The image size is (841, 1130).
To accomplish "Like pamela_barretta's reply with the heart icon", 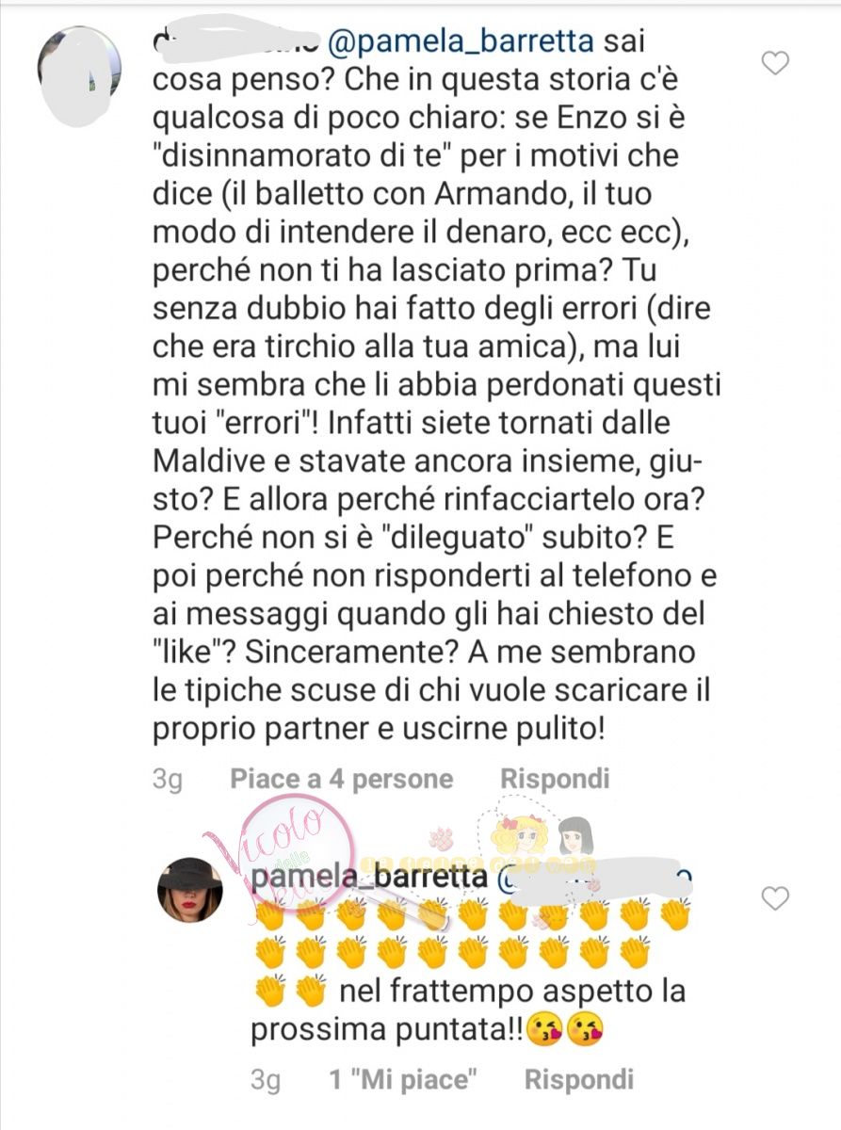I will 774,899.
